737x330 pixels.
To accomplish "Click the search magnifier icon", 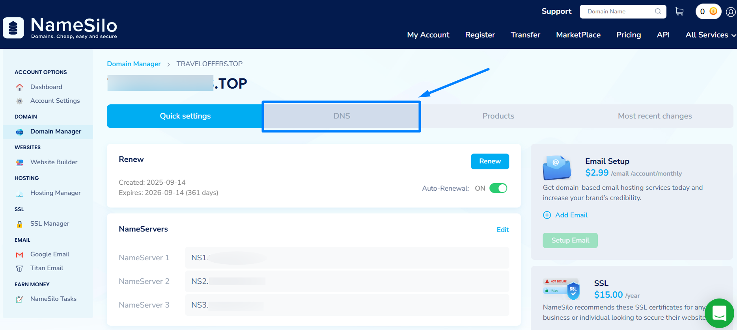I will point(658,11).
